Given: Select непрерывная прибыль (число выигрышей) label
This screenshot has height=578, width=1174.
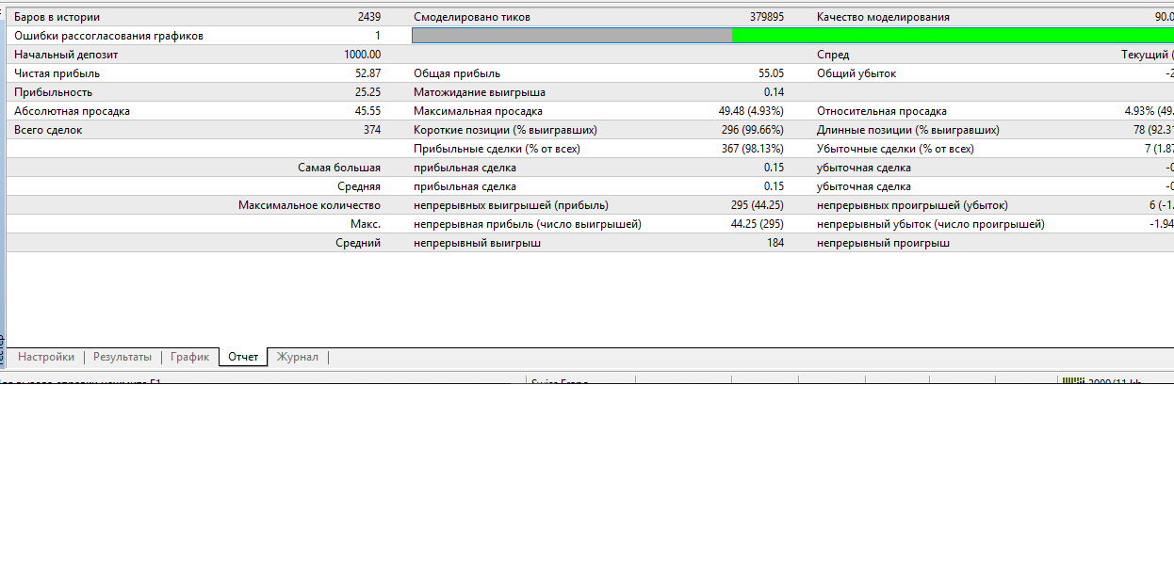Looking at the screenshot, I should coord(528,224).
